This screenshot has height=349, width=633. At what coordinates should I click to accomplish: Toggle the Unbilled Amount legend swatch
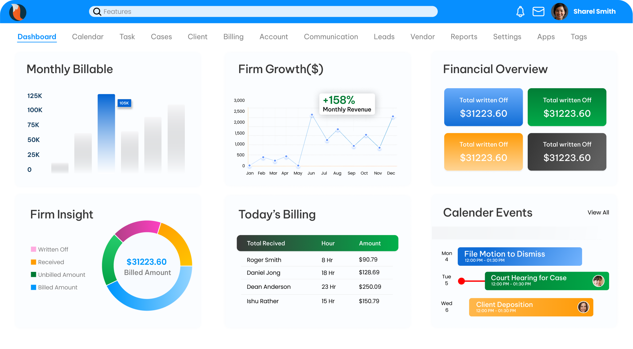coord(33,274)
